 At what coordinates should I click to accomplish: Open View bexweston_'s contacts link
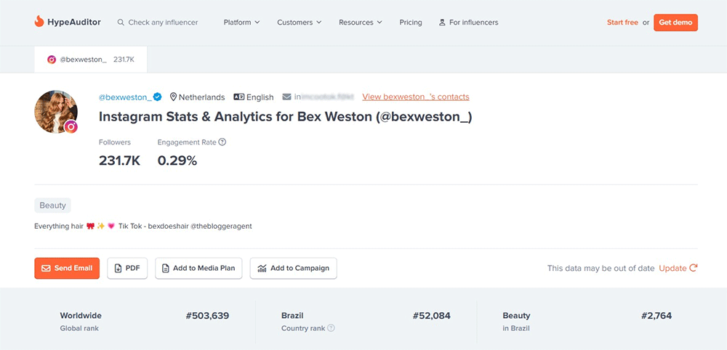pyautogui.click(x=415, y=97)
